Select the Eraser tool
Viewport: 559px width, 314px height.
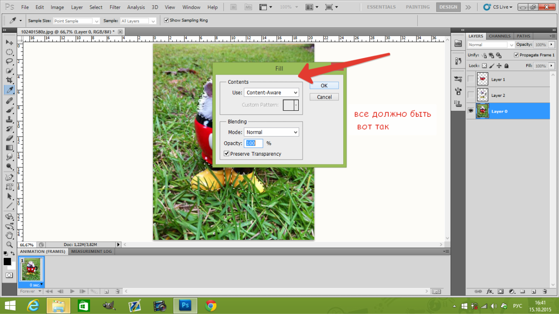9,138
